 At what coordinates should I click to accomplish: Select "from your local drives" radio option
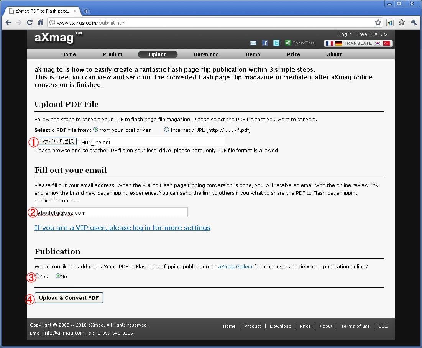tap(95, 130)
